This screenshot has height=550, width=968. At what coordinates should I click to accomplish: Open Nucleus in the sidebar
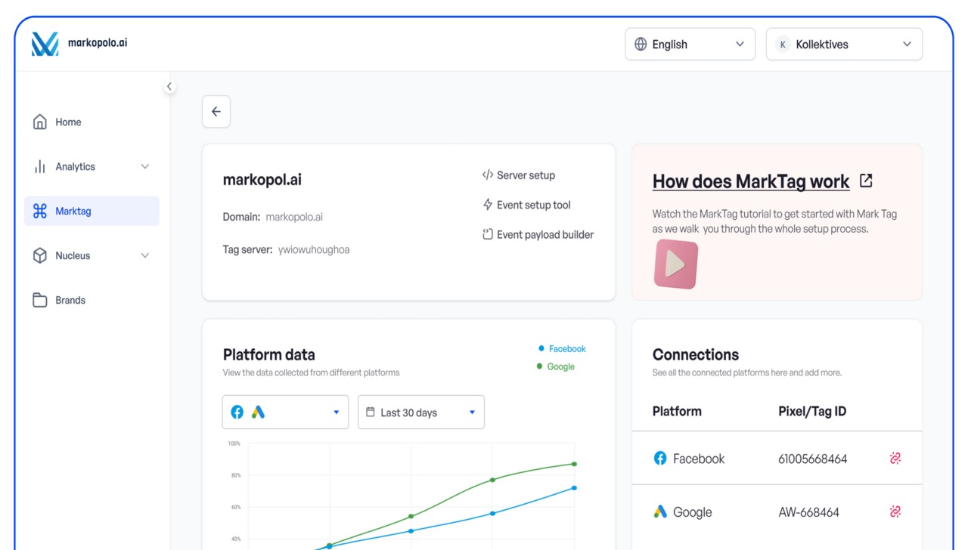pyautogui.click(x=92, y=255)
